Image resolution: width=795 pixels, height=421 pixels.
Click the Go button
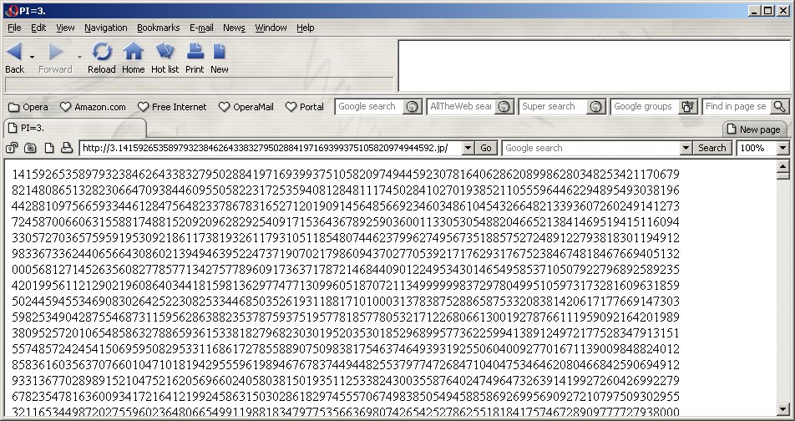coord(486,148)
